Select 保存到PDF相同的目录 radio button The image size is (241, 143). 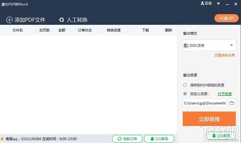pyautogui.click(x=185, y=85)
